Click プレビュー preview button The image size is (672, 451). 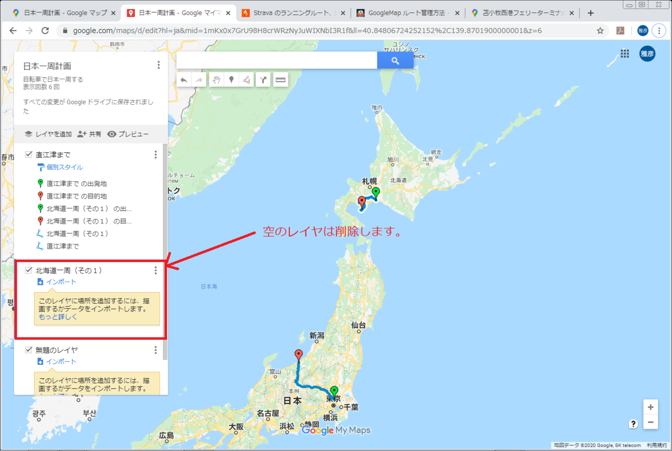point(128,134)
